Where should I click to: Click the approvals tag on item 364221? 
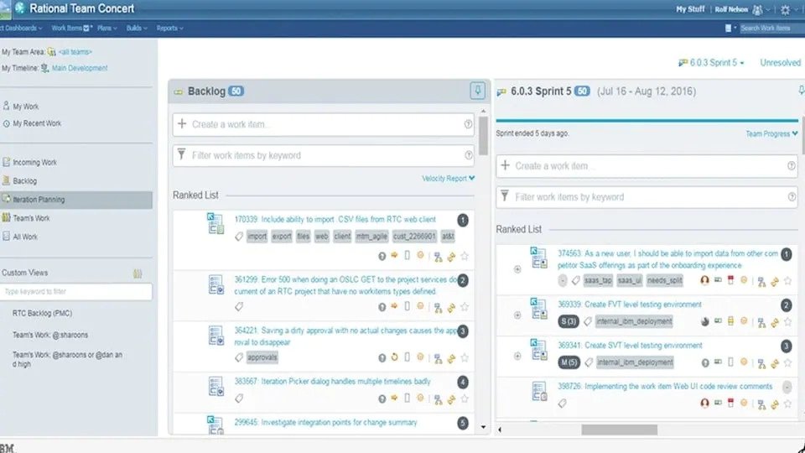coord(262,357)
